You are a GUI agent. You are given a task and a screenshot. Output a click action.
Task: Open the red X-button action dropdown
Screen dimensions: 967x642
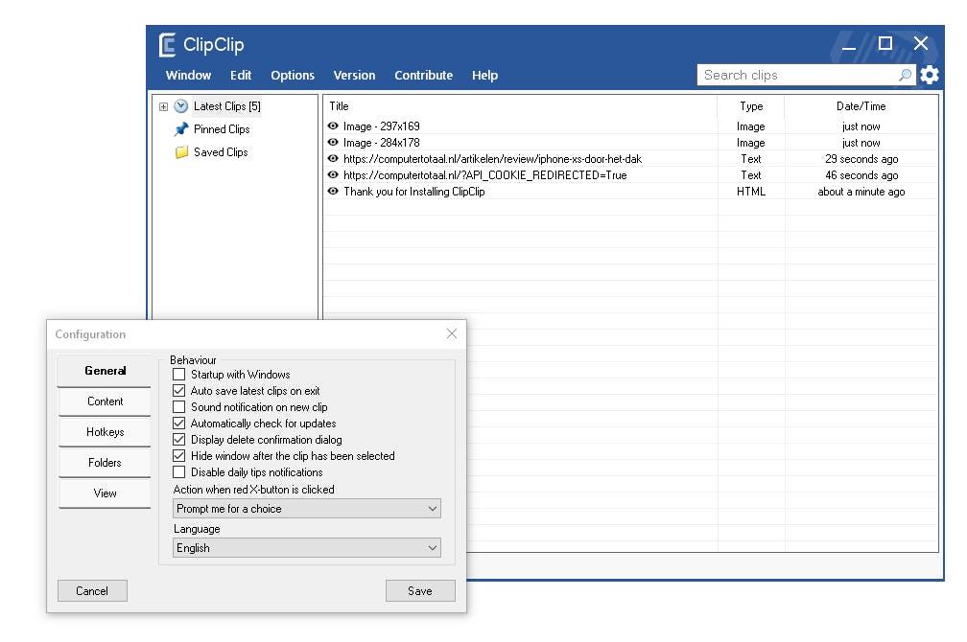coord(307,509)
